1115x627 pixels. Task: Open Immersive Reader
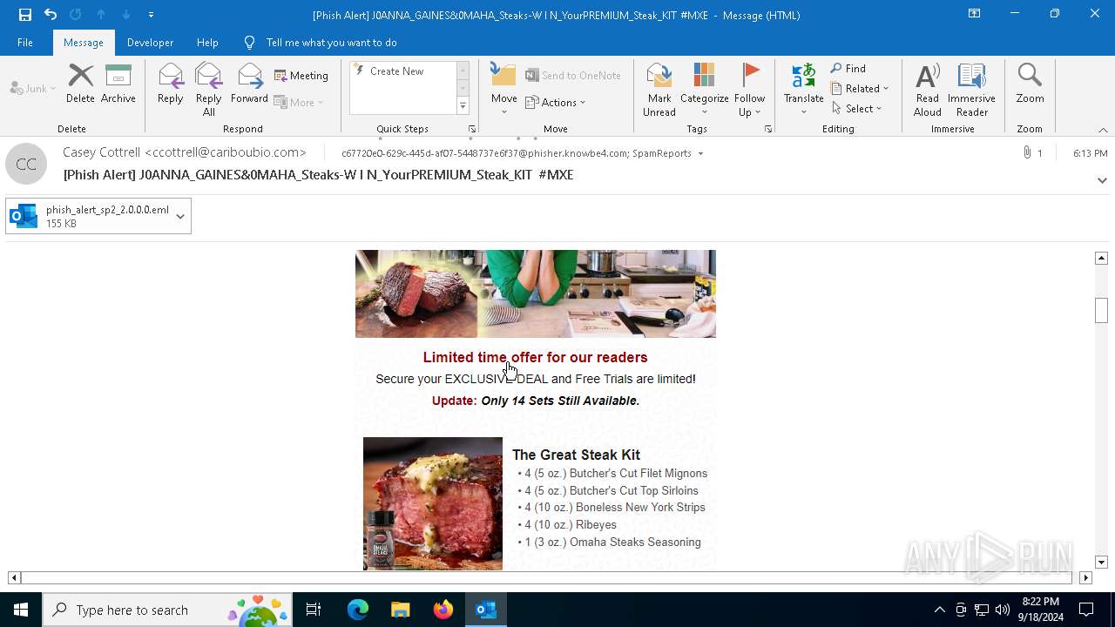pyautogui.click(x=972, y=90)
